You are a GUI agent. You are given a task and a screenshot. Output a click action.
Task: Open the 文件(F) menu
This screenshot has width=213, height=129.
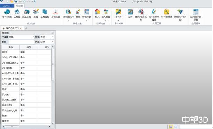coord(7,6)
